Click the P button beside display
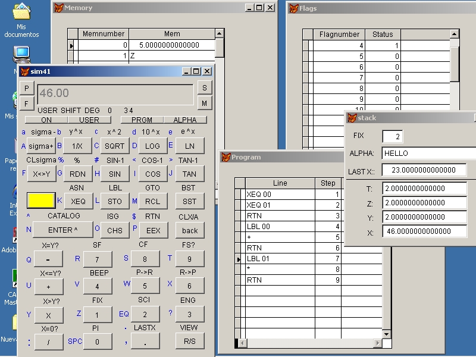476x357 pixels. pos(27,88)
